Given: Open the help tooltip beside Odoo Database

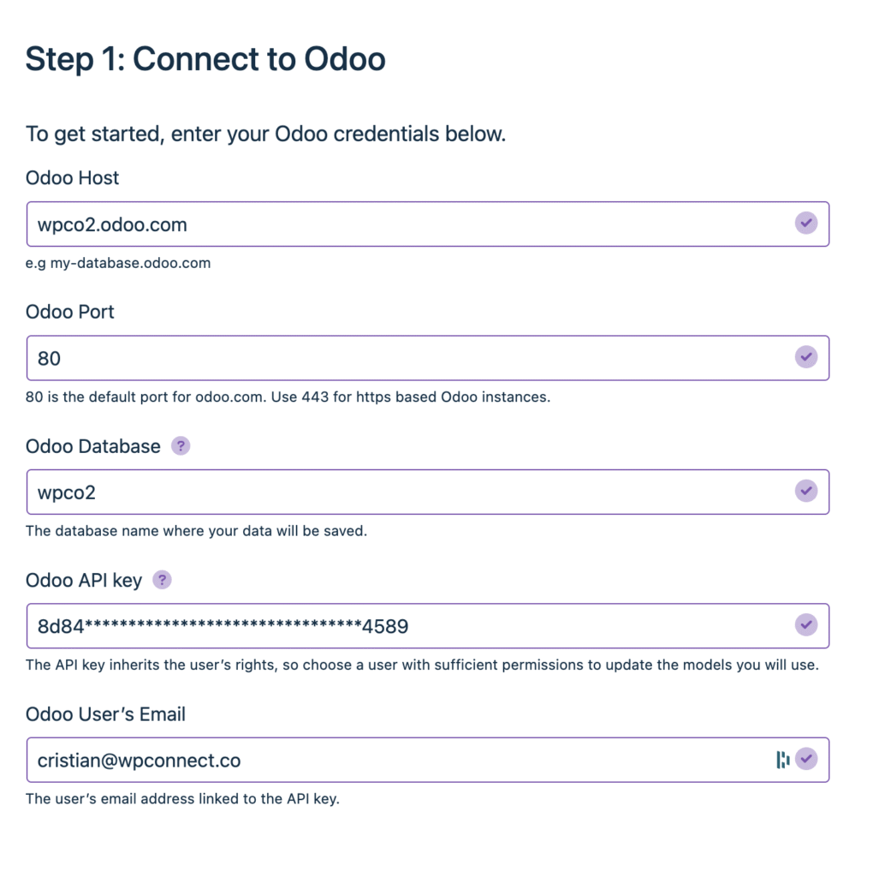Looking at the screenshot, I should [181, 446].
